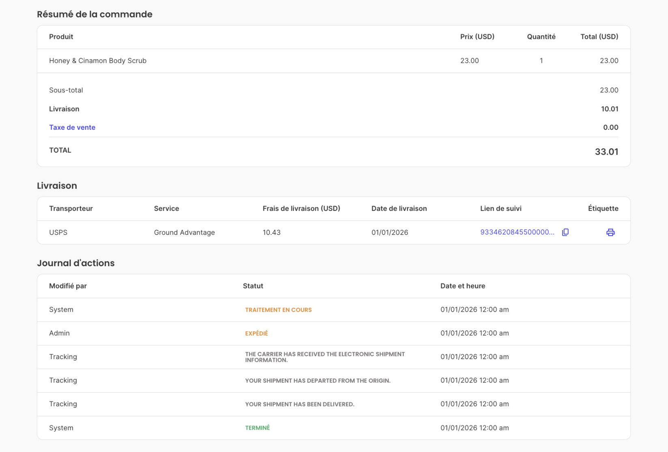This screenshot has width=668, height=452.
Task: Click the Date et heure header
Action: (x=463, y=286)
